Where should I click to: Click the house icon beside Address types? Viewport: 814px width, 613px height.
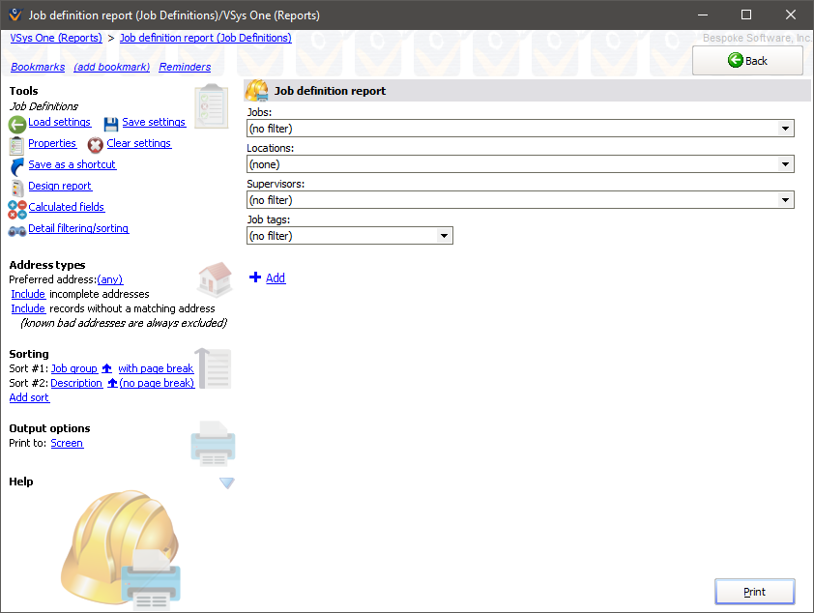pos(214,277)
